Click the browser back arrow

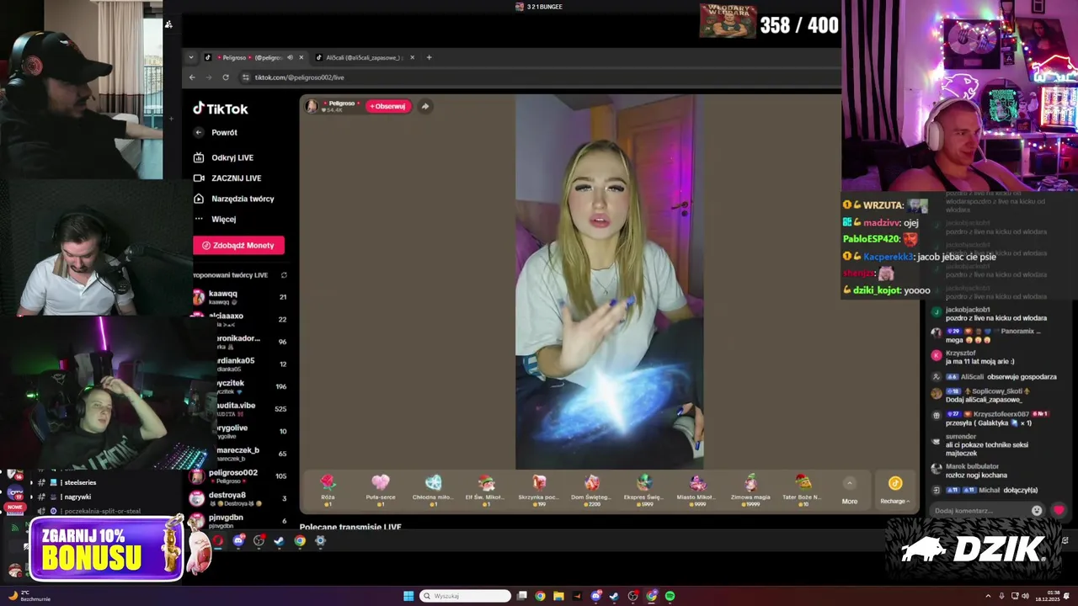192,77
